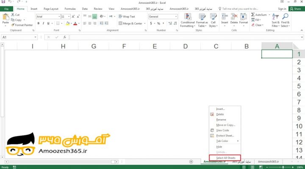Click the Paste clipboard icon
This screenshot has height=169, width=305.
point(6,17)
